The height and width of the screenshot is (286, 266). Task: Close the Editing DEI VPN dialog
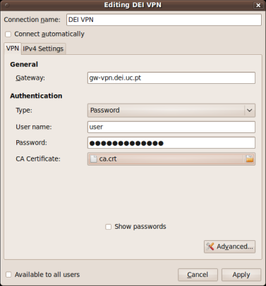click(x=258, y=6)
